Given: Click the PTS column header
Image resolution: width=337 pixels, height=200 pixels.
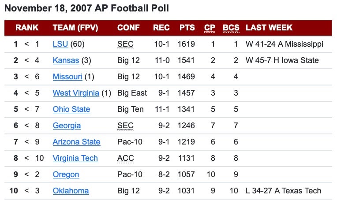Looking at the screenshot, I should (x=187, y=28).
